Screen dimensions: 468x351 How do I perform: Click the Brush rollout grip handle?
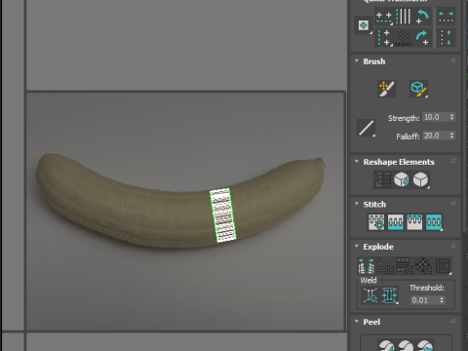453,60
